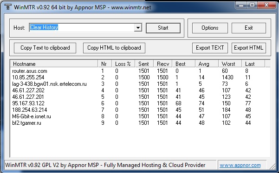
Task: Click the Avrg column header
Action: pyautogui.click(x=207, y=64)
